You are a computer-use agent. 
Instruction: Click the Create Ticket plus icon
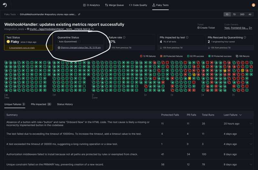tap(198, 28)
